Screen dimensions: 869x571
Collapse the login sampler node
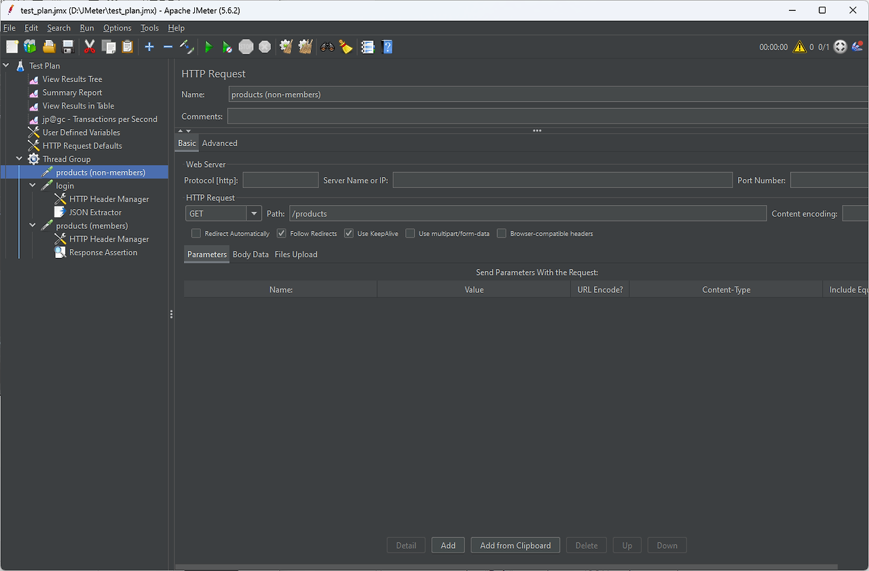[33, 185]
